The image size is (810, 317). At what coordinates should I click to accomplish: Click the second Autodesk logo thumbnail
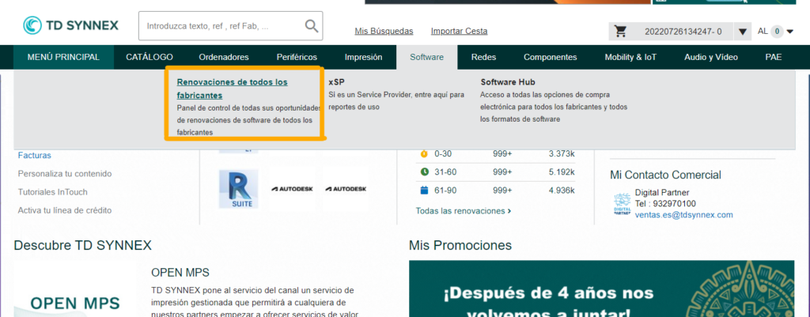[x=346, y=189]
